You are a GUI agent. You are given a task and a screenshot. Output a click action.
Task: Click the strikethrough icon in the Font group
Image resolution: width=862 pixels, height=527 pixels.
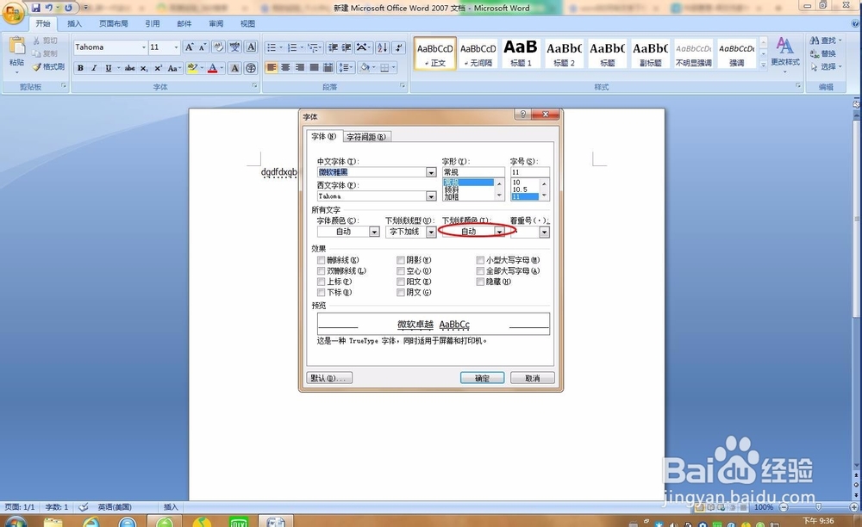click(129, 68)
